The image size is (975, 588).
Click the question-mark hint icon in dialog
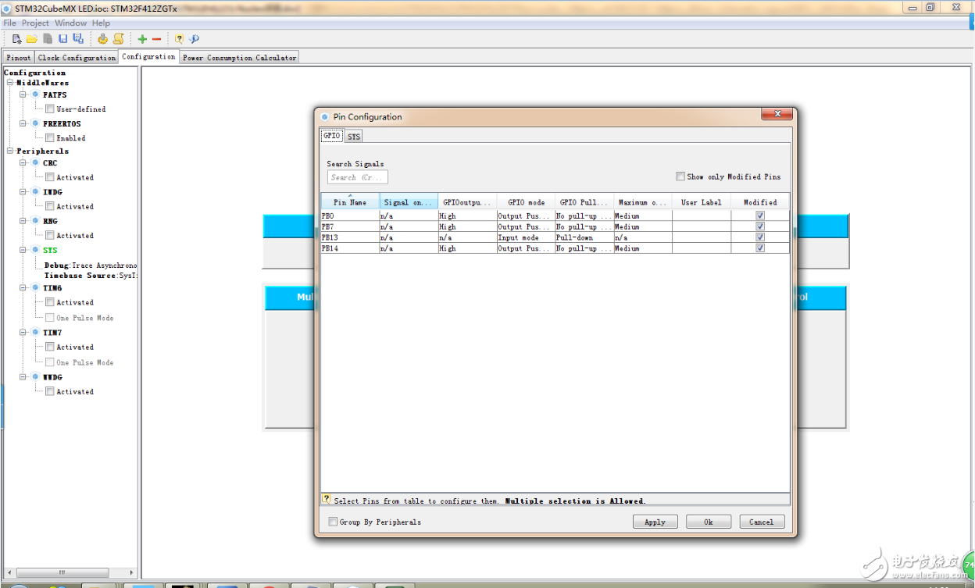pos(326,498)
